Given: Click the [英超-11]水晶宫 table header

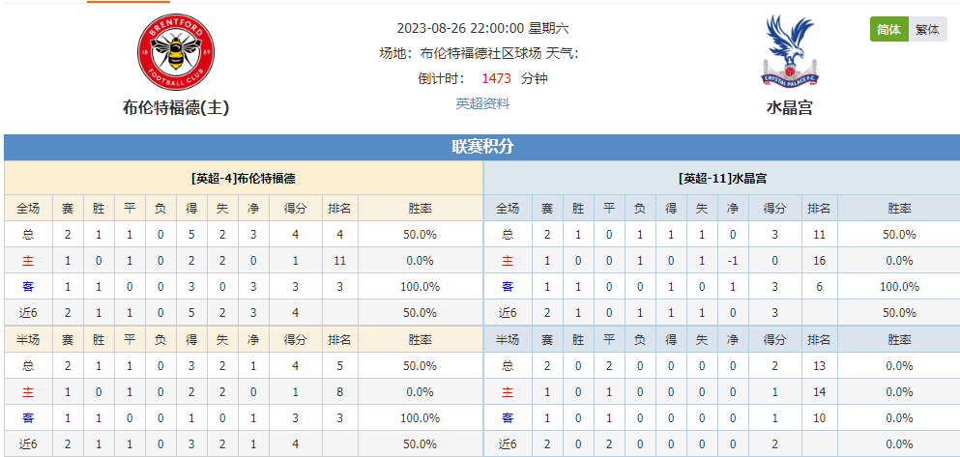Looking at the screenshot, I should [x=722, y=179].
